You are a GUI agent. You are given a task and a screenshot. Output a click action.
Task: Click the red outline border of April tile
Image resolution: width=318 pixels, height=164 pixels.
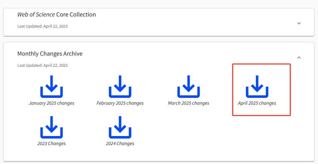pyautogui.click(x=261, y=64)
